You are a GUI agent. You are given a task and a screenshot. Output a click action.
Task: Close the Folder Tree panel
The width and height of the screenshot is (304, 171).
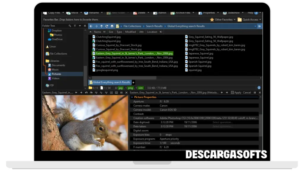point(85,26)
